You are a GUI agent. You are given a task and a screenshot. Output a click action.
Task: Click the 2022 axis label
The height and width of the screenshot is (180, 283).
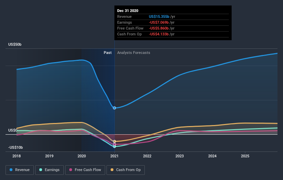147,156
